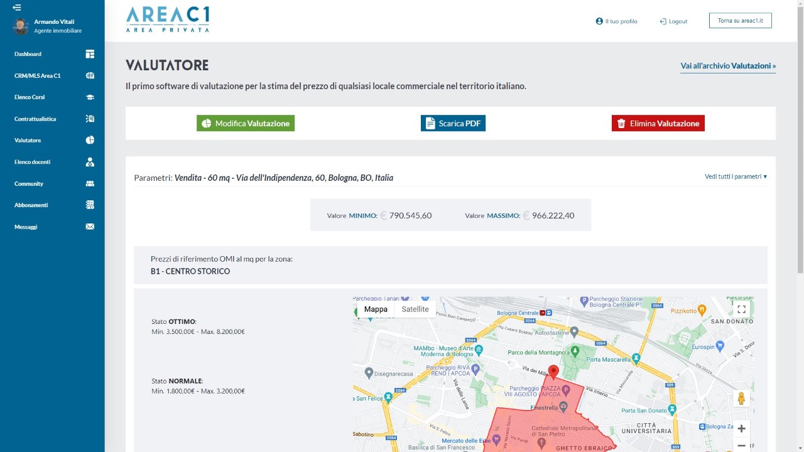Click the Via dell'Indipendenza parameters text
Image resolution: width=804 pixels, height=452 pixels.
(284, 178)
